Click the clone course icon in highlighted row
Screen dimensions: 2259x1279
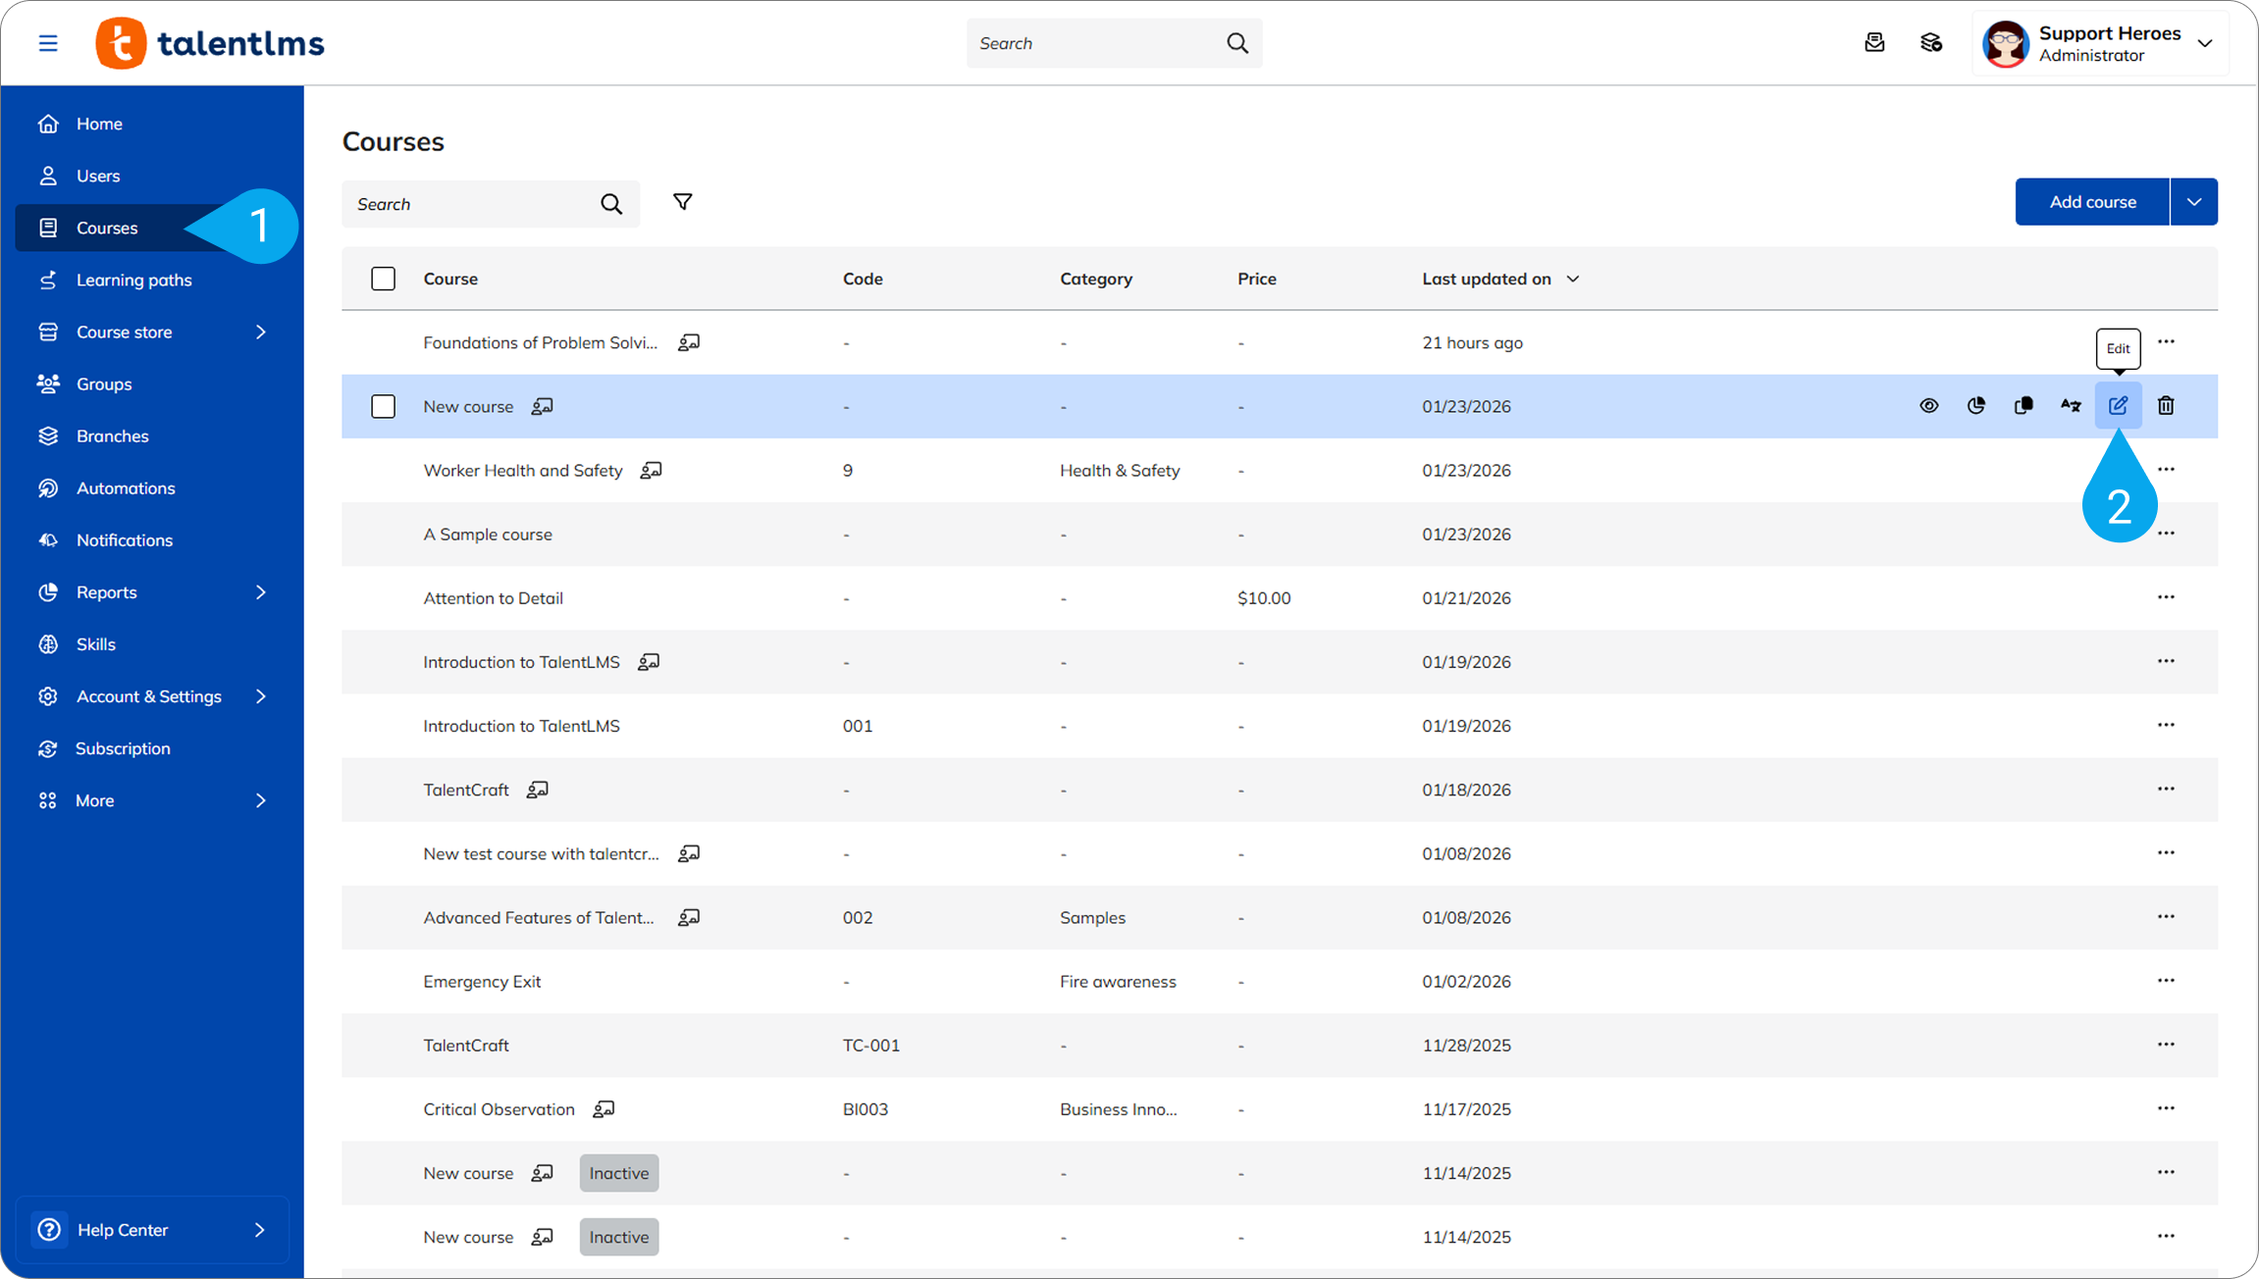click(2023, 406)
